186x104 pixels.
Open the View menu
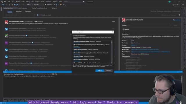click(13, 2)
